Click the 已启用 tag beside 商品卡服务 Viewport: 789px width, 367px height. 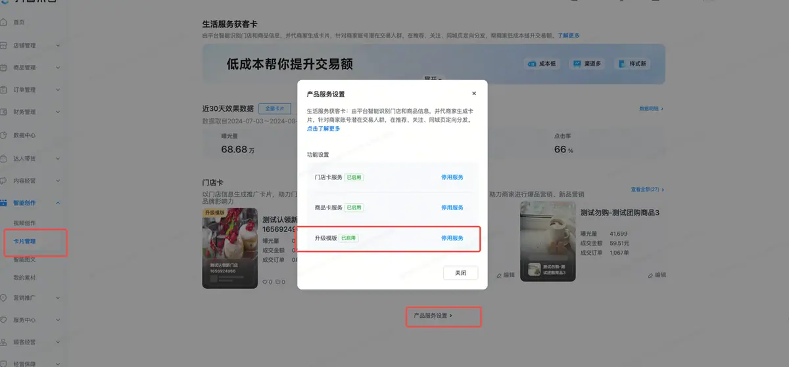(x=354, y=207)
